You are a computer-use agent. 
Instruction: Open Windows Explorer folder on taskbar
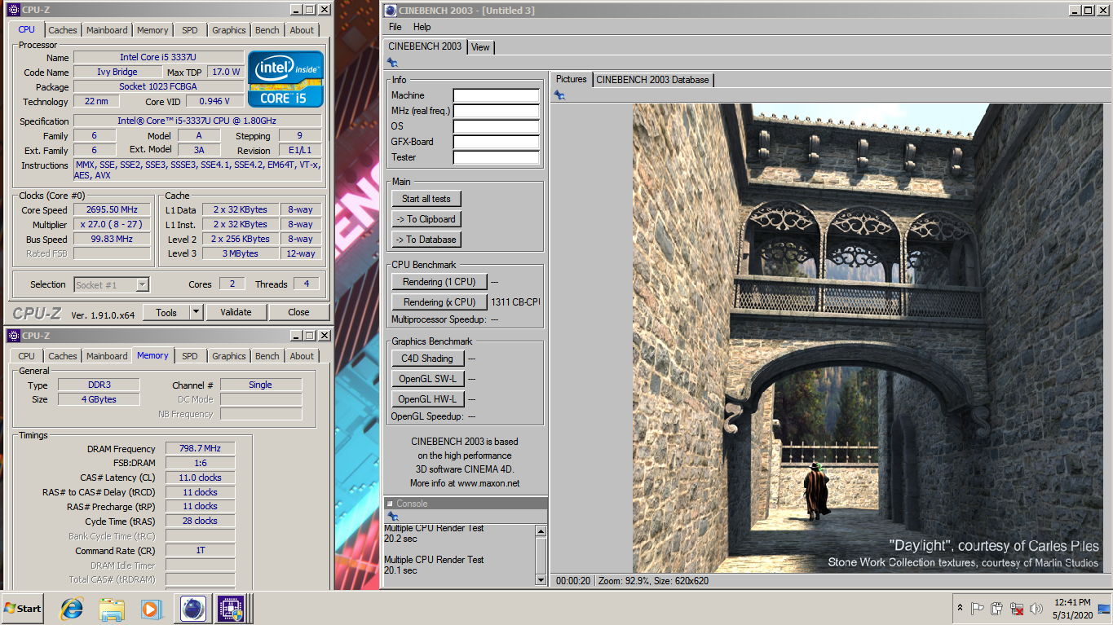pos(111,609)
